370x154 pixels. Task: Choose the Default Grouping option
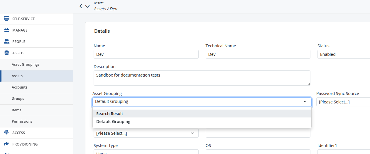click(202, 122)
